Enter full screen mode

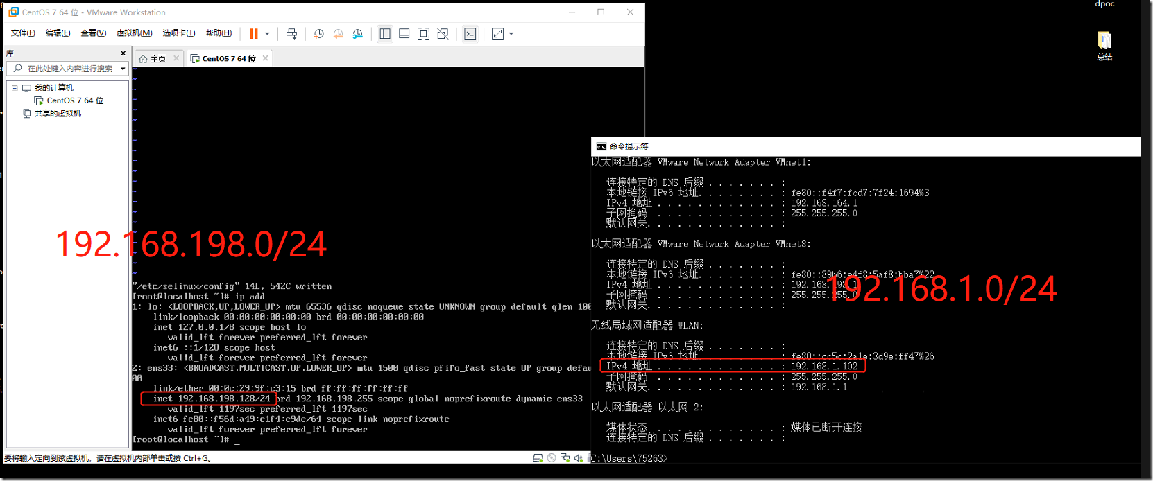[x=423, y=33]
